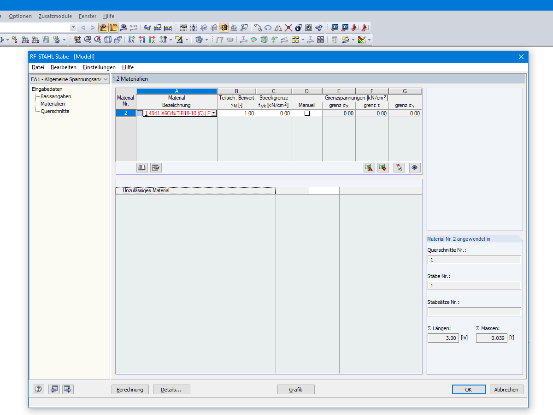Viewport: 553px width, 415px height.
Task: Click the Σ Längen field showing 3.00
Action: pyautogui.click(x=443, y=338)
